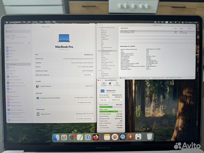
Task: Open the File menu
Action: click(24, 22)
